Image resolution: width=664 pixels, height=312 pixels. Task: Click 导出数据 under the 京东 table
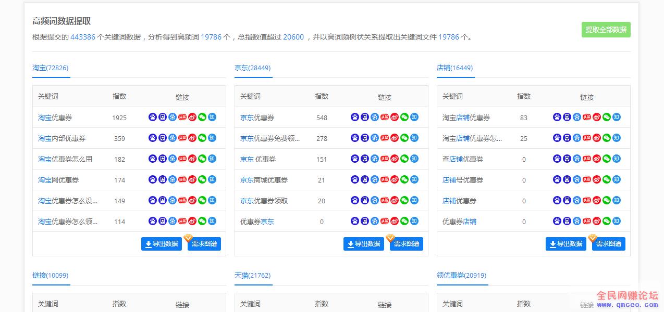(364, 244)
